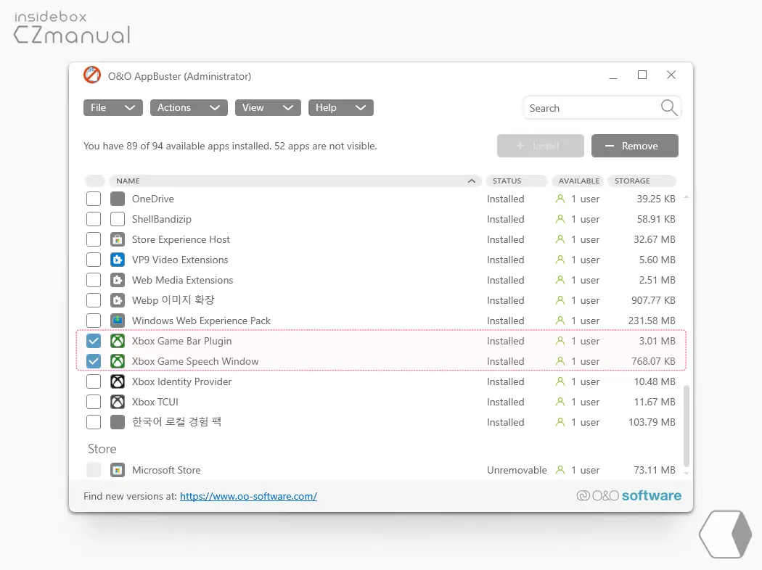Click the Xbox Game Bar Plugin icon
Screen dimensions: 762x570
(117, 341)
